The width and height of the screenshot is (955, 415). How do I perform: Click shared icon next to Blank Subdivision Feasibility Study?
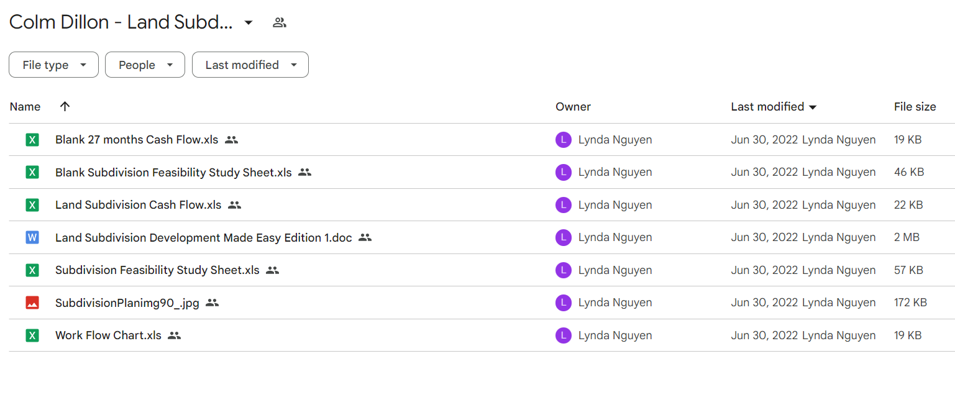[304, 172]
